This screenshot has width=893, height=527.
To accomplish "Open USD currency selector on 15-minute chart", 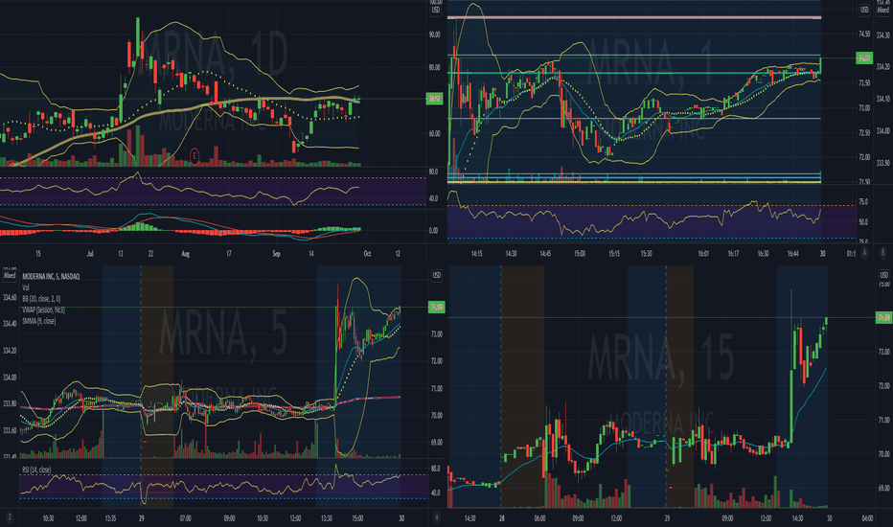I will point(883,275).
